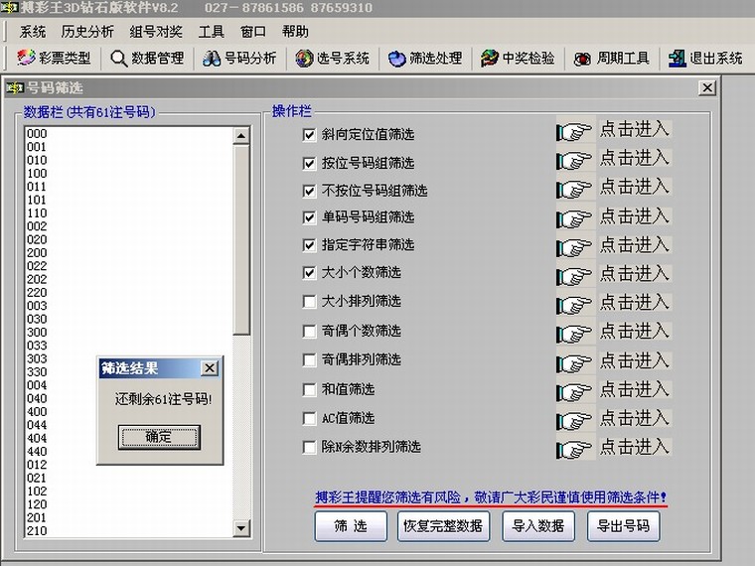
Task: Click the 恢复完整数据 button
Action: [x=443, y=526]
